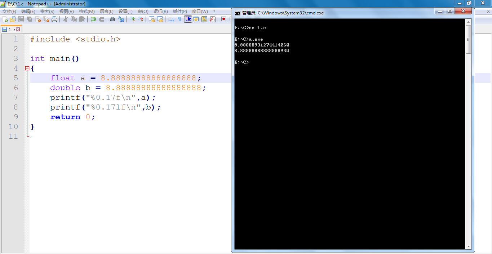Save the current file with the toolbar icon
This screenshot has width=492, height=254.
pos(21,19)
